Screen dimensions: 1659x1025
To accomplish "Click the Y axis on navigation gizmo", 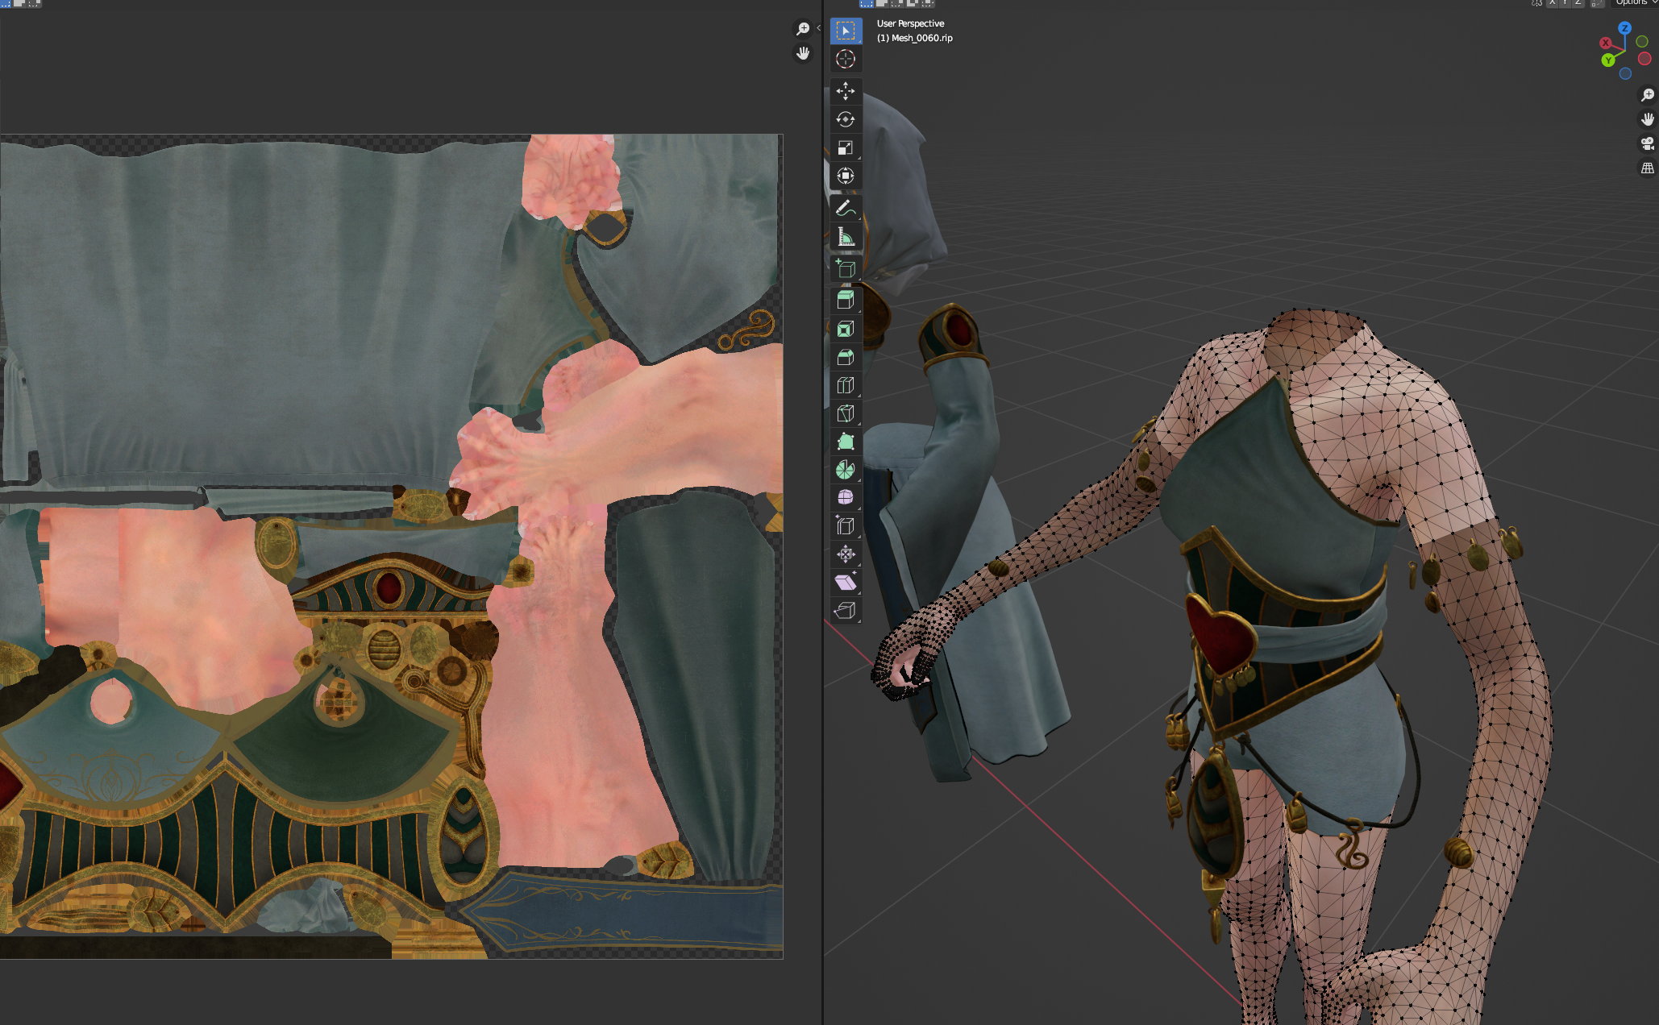I will (x=1608, y=60).
